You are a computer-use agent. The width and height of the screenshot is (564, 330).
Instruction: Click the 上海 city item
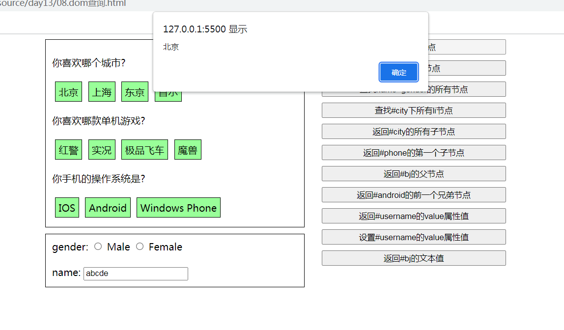point(101,91)
